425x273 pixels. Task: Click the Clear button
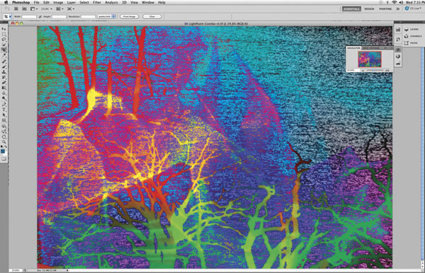click(152, 16)
